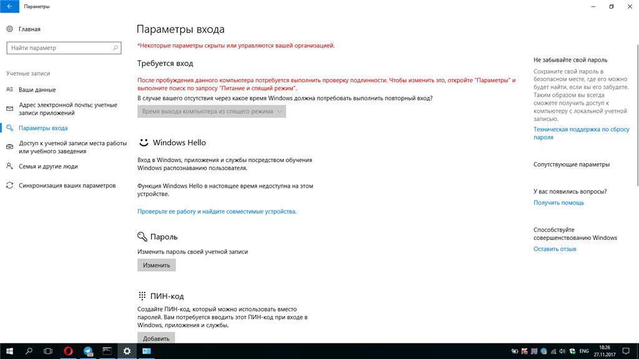Image resolution: width=639 pixels, height=359 pixels.
Task: Open the Главная home page
Action: pos(29,29)
